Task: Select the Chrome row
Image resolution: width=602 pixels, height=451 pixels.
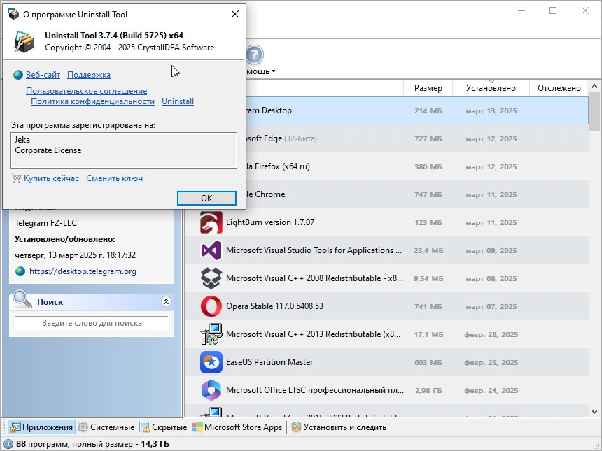Action: pyautogui.click(x=386, y=194)
